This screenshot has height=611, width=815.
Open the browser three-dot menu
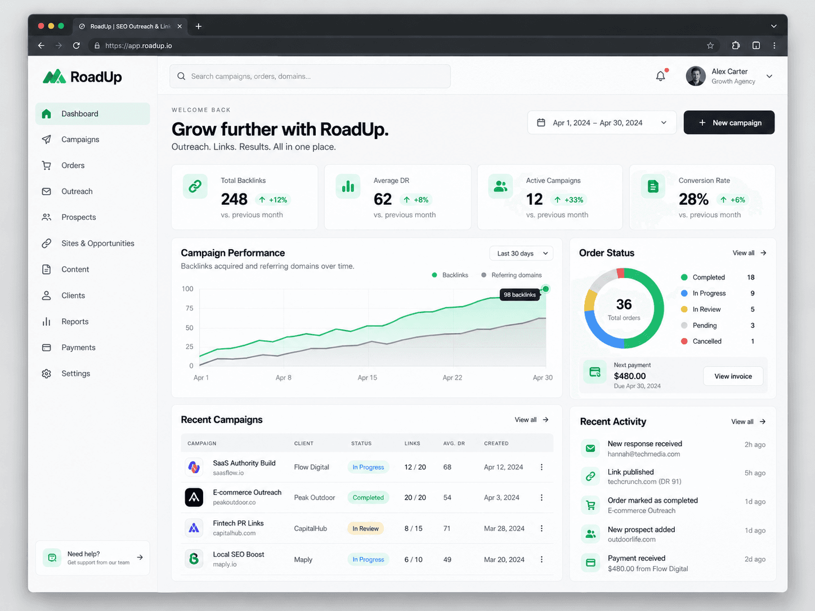click(x=774, y=46)
